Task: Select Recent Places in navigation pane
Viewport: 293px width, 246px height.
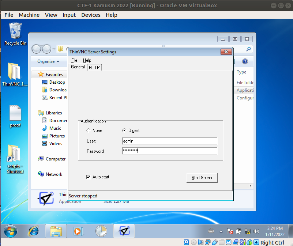Action: pos(55,97)
